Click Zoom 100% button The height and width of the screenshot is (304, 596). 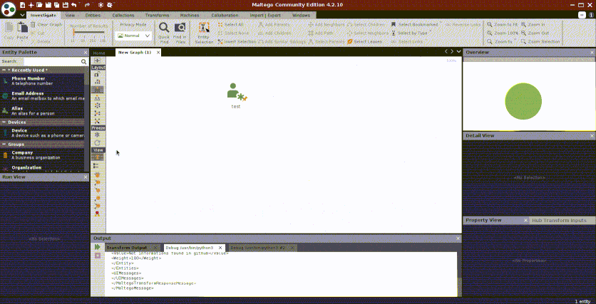pyautogui.click(x=503, y=33)
